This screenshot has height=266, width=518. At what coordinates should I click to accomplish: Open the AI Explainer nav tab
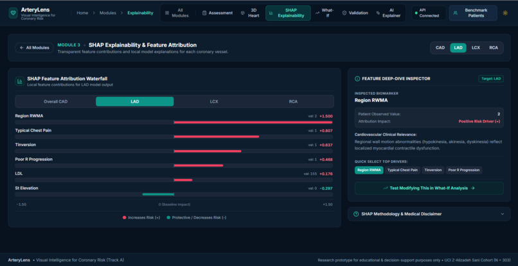[x=389, y=13]
